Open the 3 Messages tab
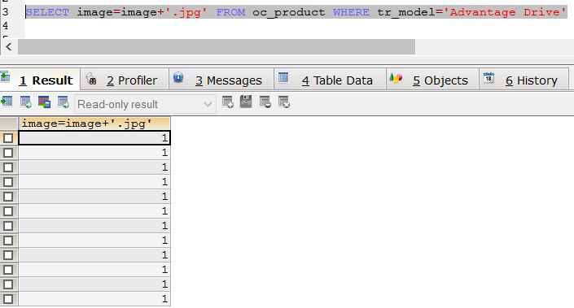Screen dimensions: 574x308 [221, 80]
